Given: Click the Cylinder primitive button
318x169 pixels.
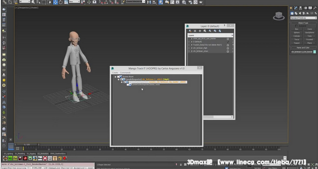Looking at the screenshot, I should [x=296, y=36].
